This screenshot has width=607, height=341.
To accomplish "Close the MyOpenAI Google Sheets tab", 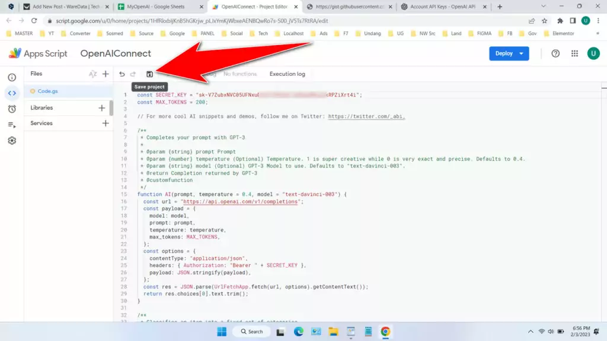I will (202, 7).
